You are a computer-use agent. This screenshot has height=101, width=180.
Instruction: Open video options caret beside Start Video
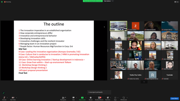coord(17,98)
